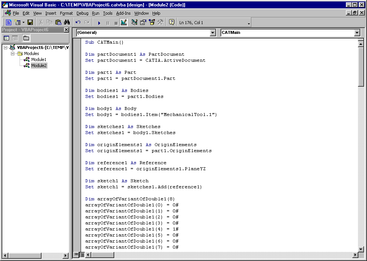The height and width of the screenshot is (261, 367).
Task: Open the Edit menu
Action: tap(26, 13)
